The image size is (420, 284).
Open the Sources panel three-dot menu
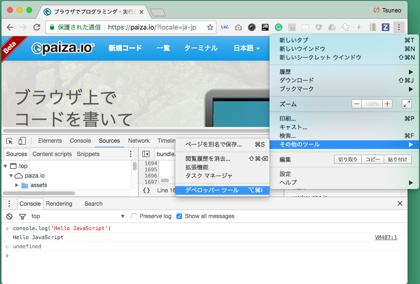(x=131, y=154)
